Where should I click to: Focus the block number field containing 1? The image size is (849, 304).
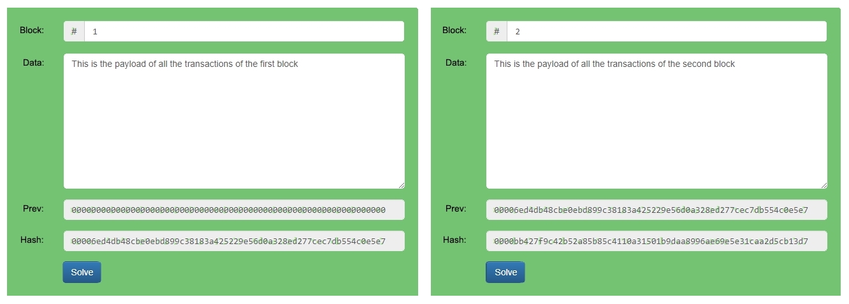click(x=243, y=31)
